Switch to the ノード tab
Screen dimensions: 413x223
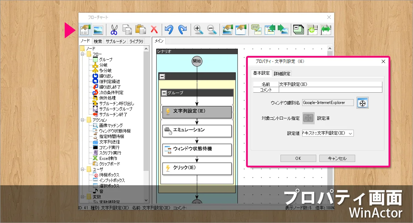click(85, 41)
